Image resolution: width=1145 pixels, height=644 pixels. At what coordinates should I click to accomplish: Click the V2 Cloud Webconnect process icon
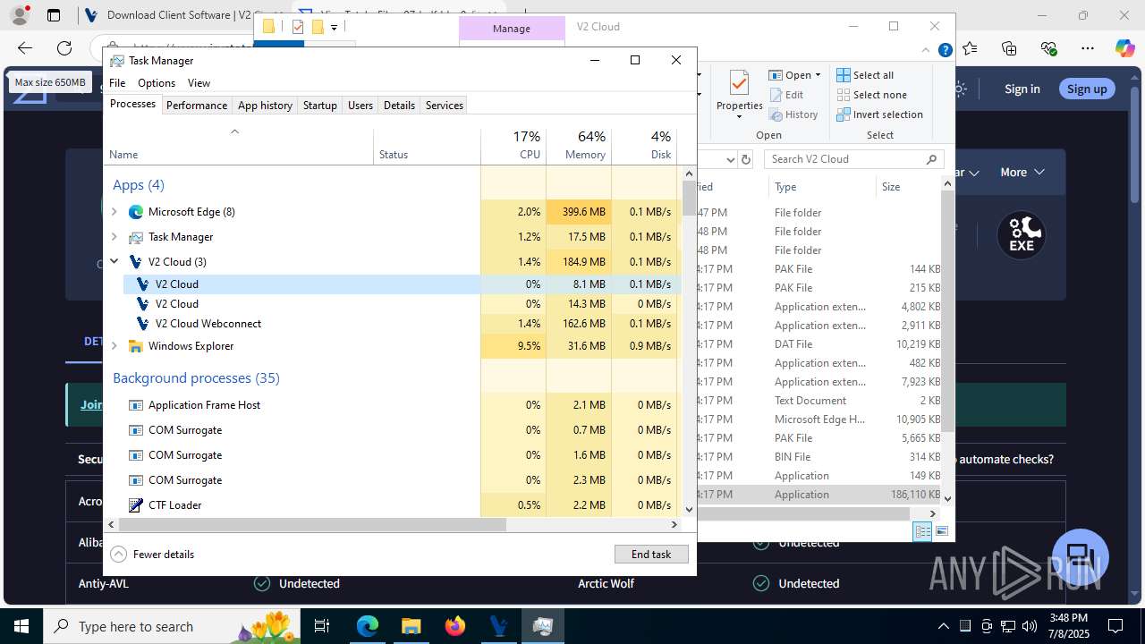143,324
